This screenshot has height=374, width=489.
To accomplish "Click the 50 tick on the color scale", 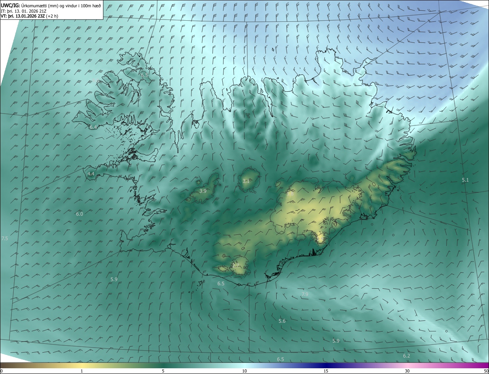I will pyautogui.click(x=486, y=371).
